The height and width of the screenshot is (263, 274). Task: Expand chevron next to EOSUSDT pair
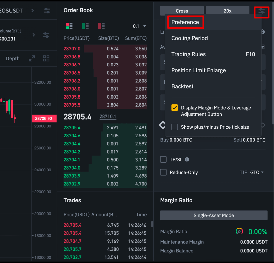(32, 11)
